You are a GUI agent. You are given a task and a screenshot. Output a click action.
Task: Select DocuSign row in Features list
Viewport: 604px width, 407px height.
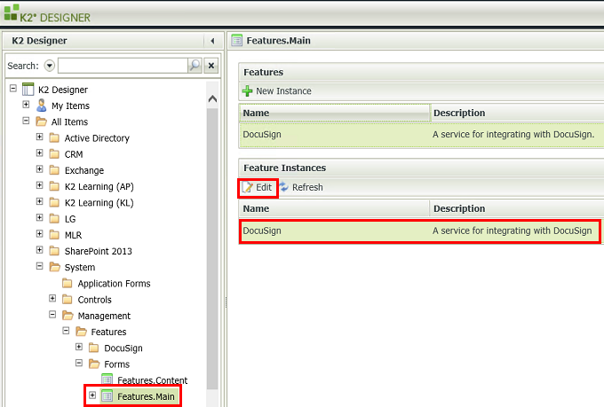[x=421, y=135]
